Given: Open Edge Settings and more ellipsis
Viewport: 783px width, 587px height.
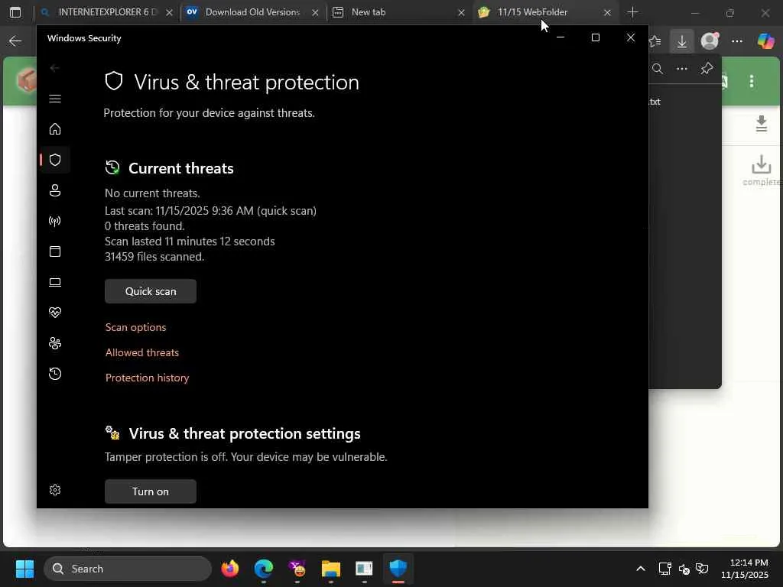Looking at the screenshot, I should coord(737,41).
